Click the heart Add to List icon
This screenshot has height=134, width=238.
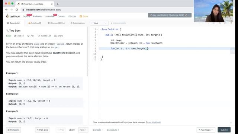coord(39,36)
